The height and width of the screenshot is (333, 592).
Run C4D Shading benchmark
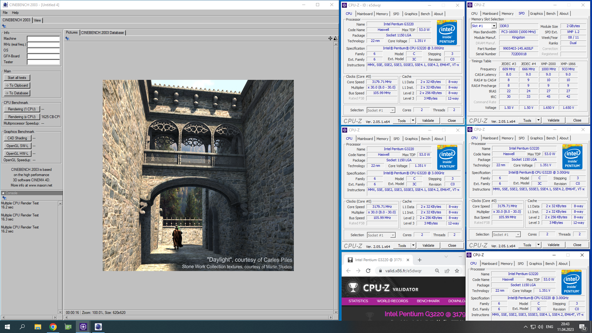[17, 138]
